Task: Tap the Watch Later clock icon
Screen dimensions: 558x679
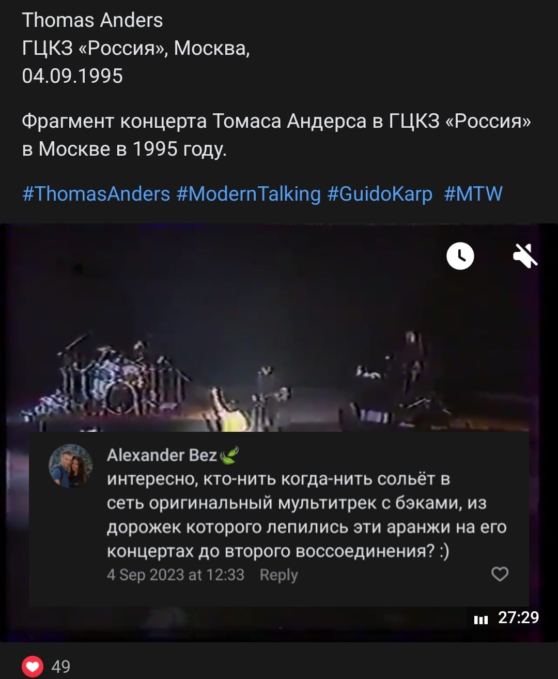Action: (x=460, y=255)
